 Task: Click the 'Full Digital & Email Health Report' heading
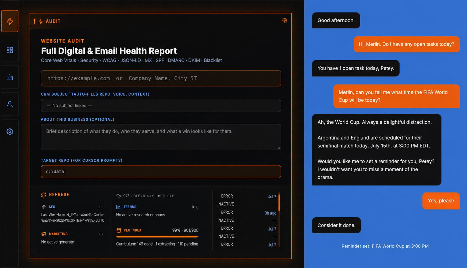[x=109, y=51]
